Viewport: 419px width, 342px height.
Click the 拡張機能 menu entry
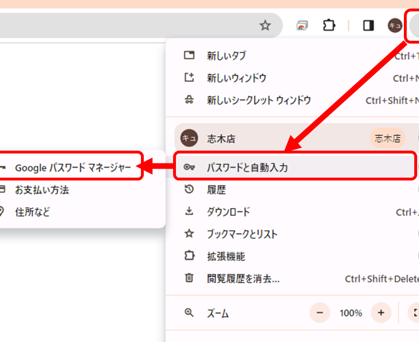point(226,257)
